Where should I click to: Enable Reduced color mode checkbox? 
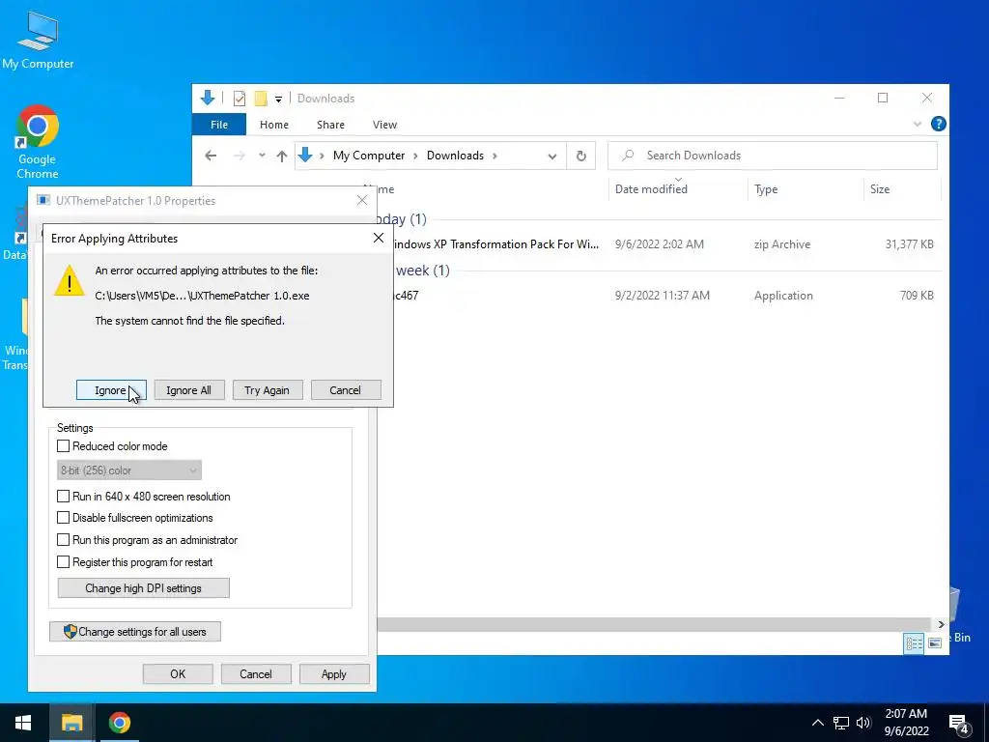pos(63,446)
